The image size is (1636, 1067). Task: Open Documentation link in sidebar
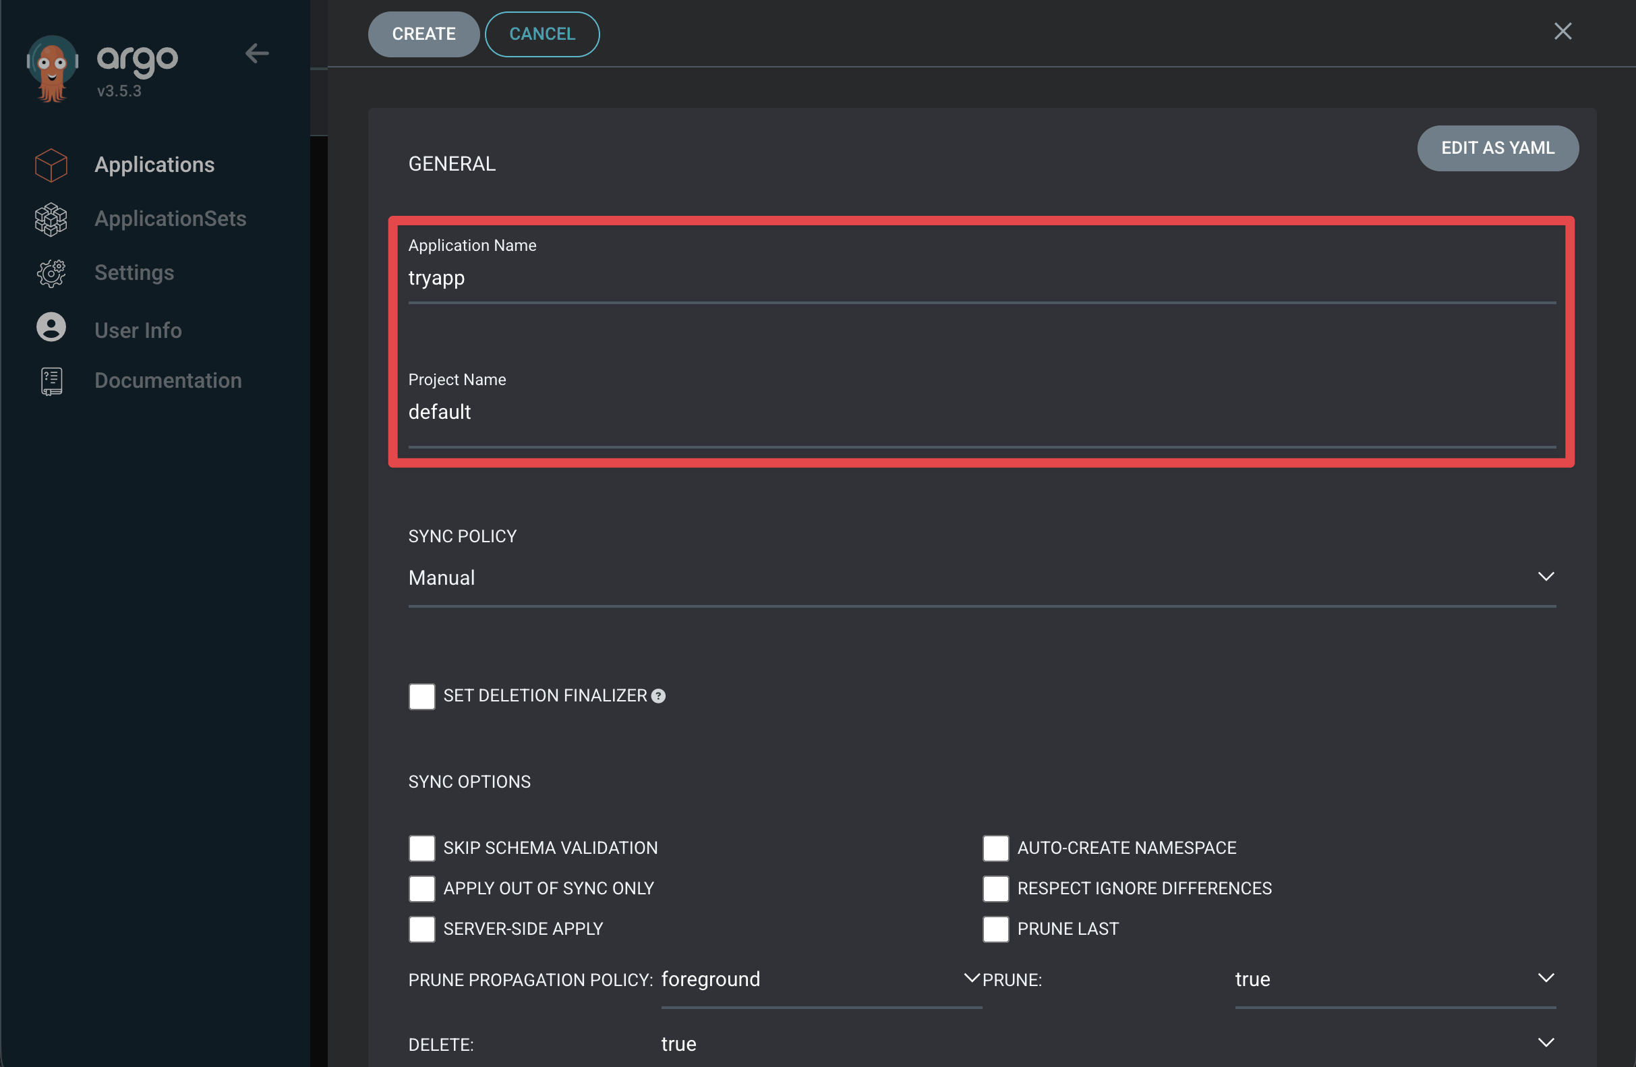click(x=168, y=380)
